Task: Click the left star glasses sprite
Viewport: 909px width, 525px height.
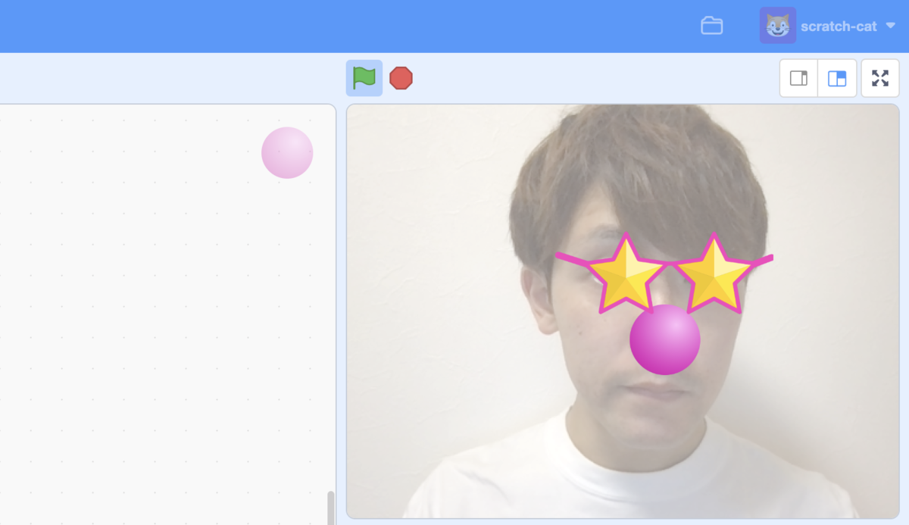Action: pos(626,274)
